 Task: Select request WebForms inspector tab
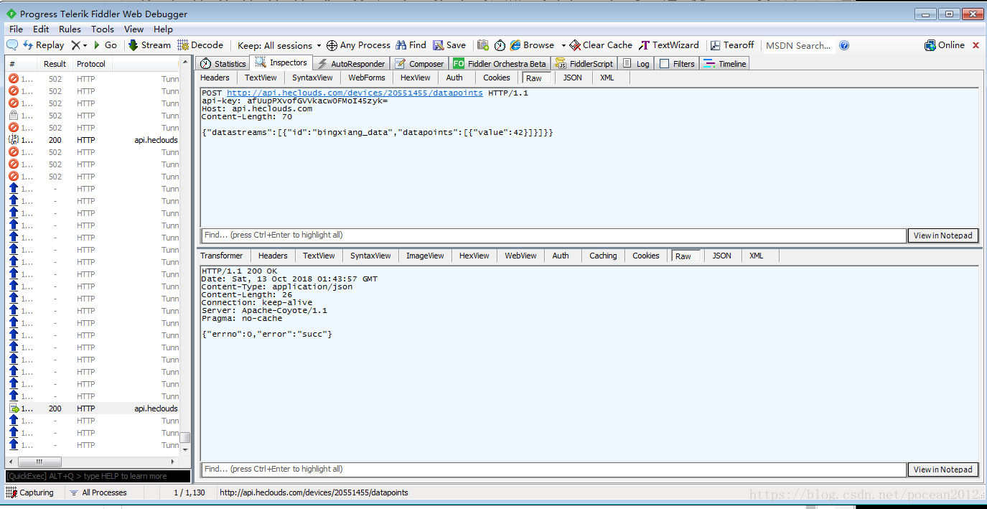point(367,78)
